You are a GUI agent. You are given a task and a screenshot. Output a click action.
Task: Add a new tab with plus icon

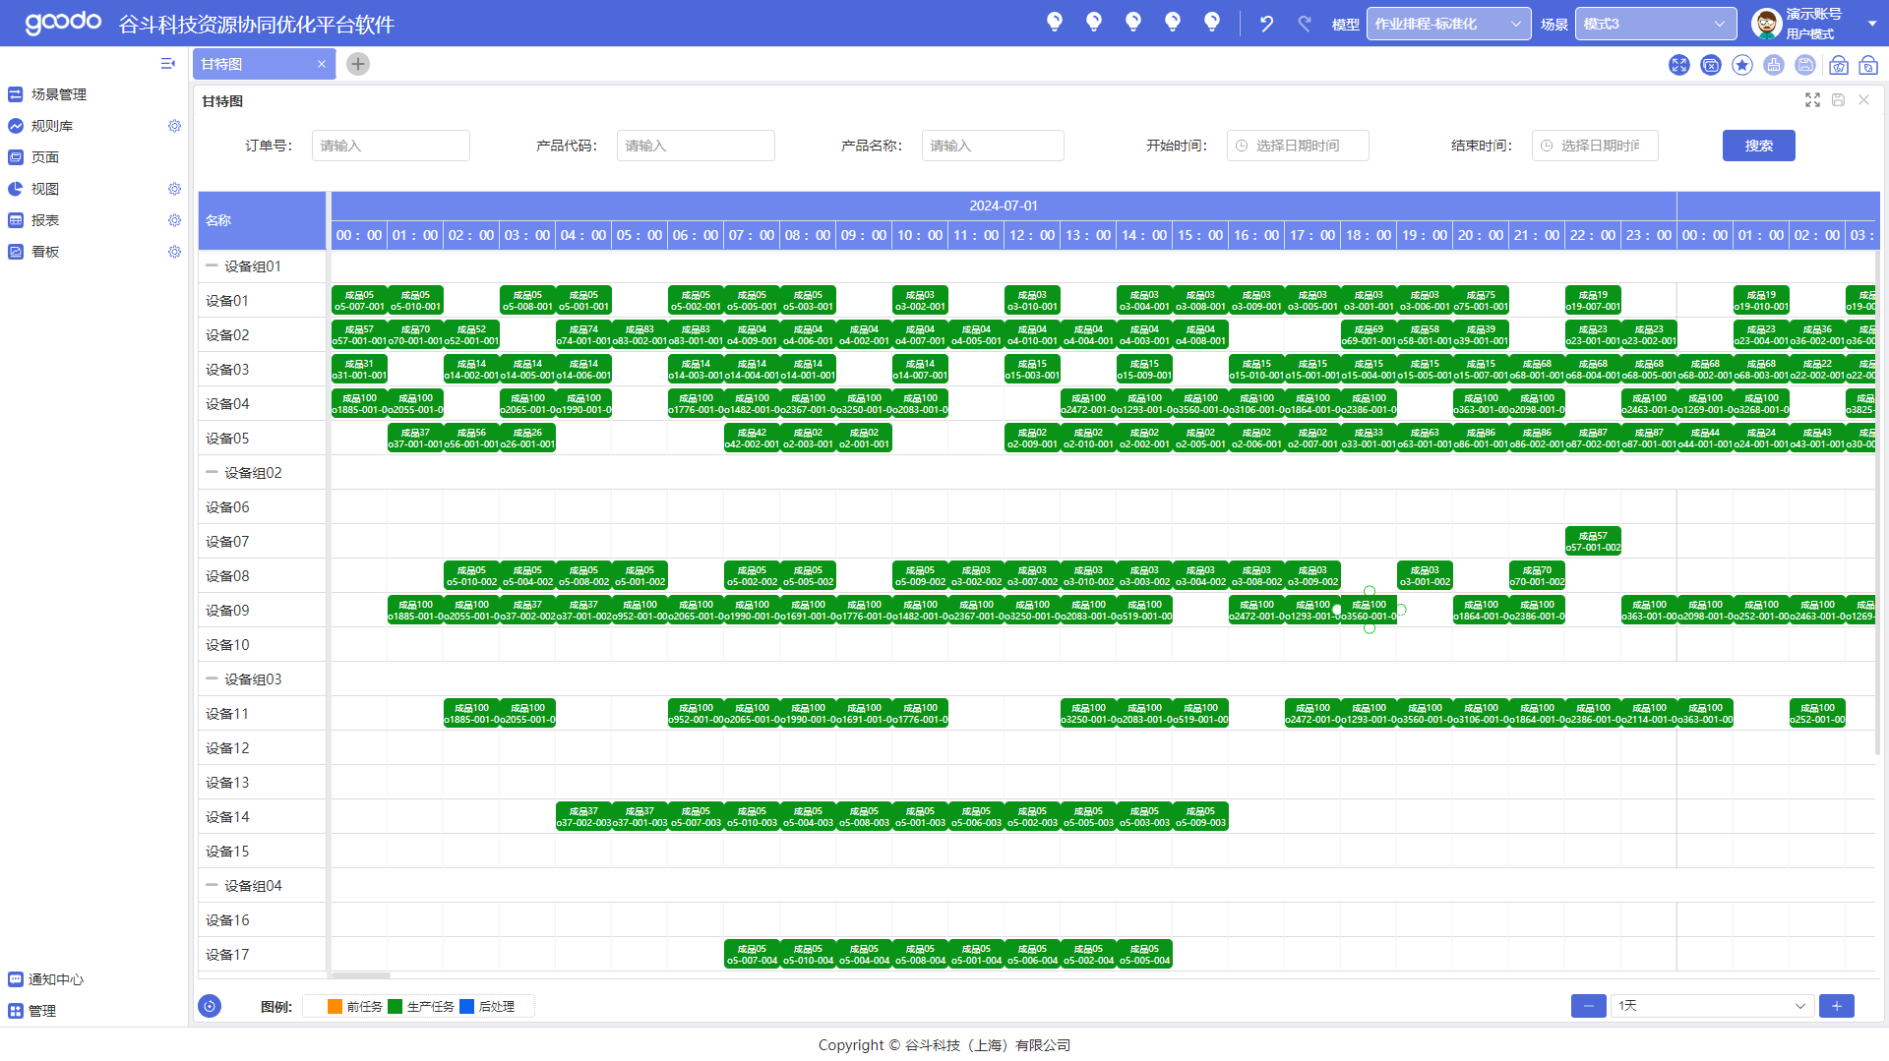point(358,64)
